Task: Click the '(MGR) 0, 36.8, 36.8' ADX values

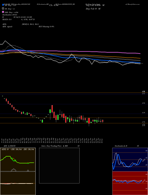Action: (x=30, y=24)
